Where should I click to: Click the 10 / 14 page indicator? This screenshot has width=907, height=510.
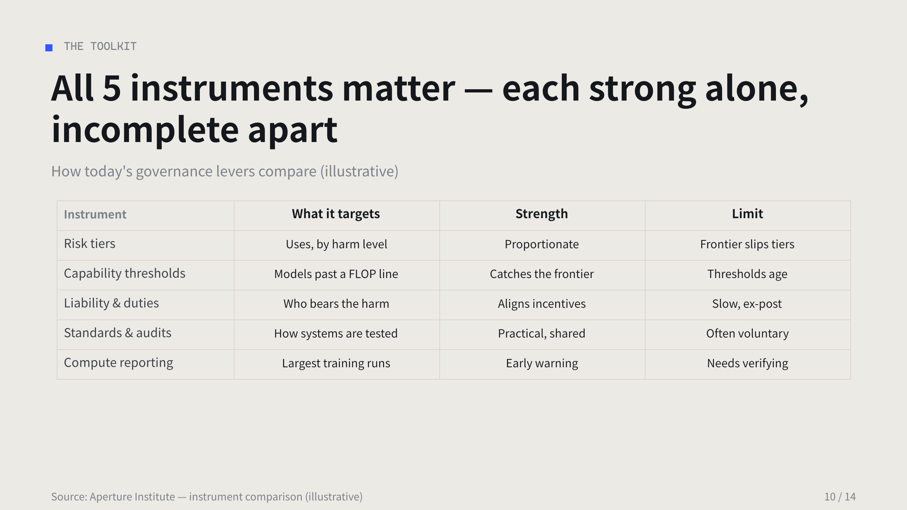[x=840, y=497]
